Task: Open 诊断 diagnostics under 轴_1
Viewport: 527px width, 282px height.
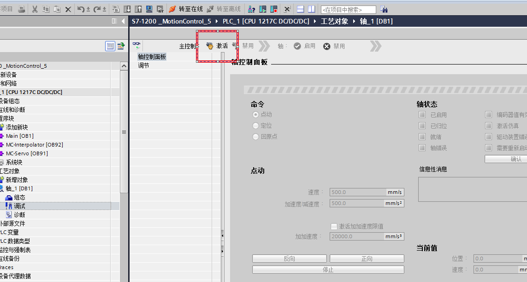Action: pyautogui.click(x=19, y=215)
